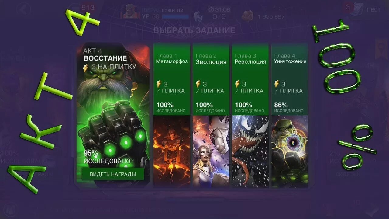Tap the energy bolt on Глава 4 card
Viewport: 389px width, 219px height.
tap(277, 84)
